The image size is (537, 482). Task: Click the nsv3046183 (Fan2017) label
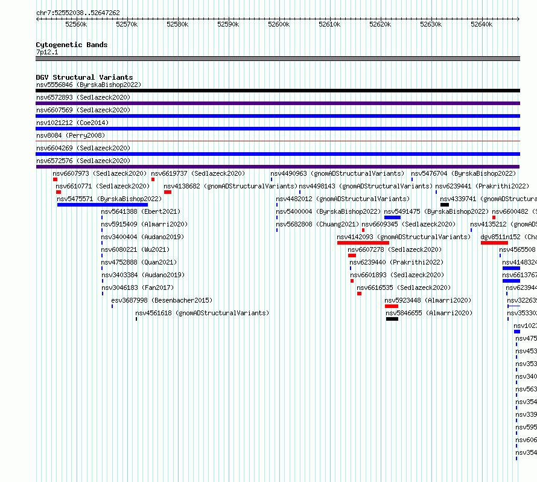click(x=138, y=288)
